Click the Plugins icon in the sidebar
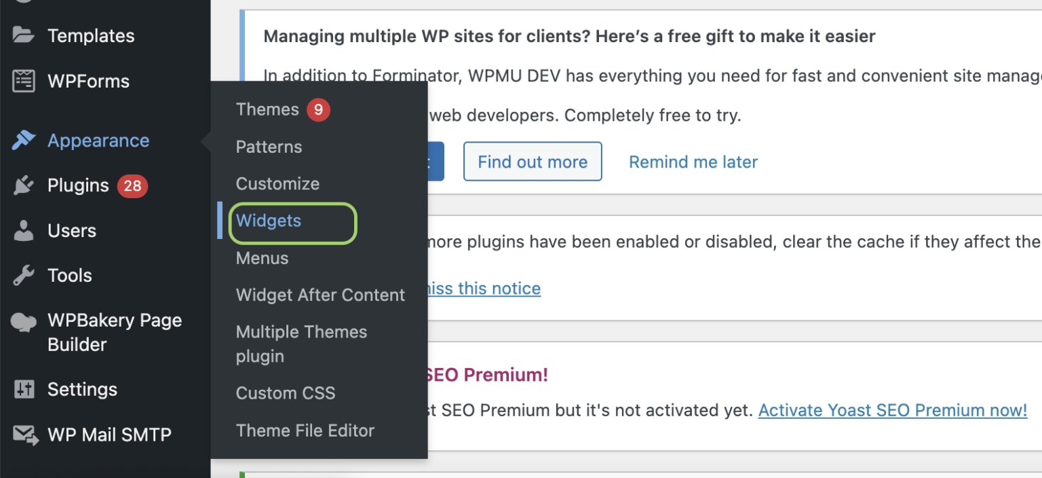 22,185
